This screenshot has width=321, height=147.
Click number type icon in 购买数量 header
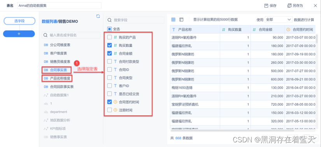224,30
